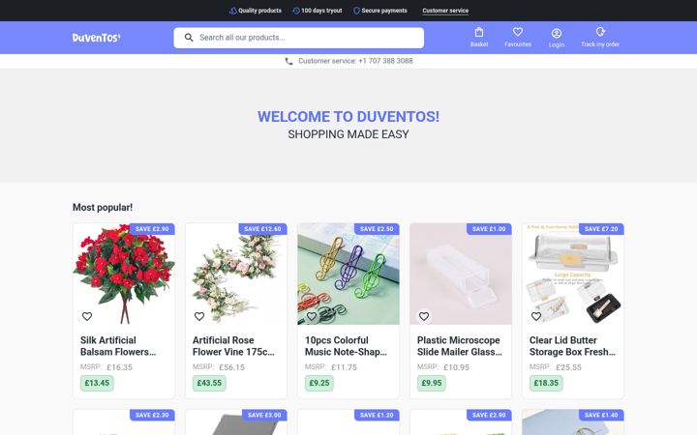This screenshot has width=697, height=435.
Task: Open Clear Lid Butter Storage Box title
Action: pyautogui.click(x=572, y=346)
